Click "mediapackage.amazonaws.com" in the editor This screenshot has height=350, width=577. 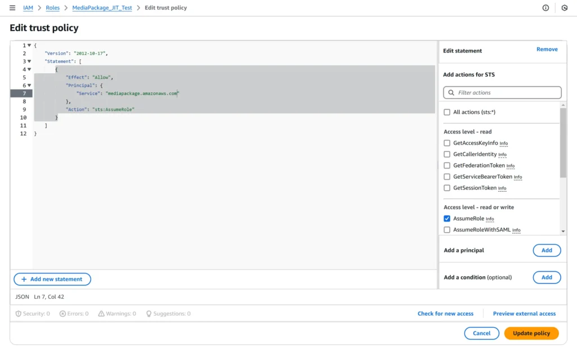[142, 94]
